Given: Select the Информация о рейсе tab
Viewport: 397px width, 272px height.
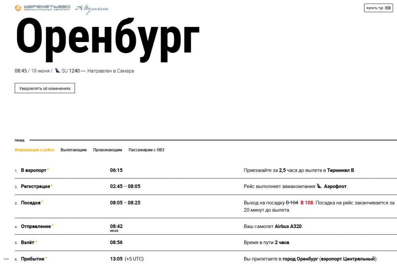Looking at the screenshot, I should pos(35,150).
